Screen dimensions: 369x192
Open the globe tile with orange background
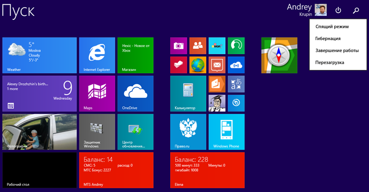pyautogui.click(x=198, y=65)
